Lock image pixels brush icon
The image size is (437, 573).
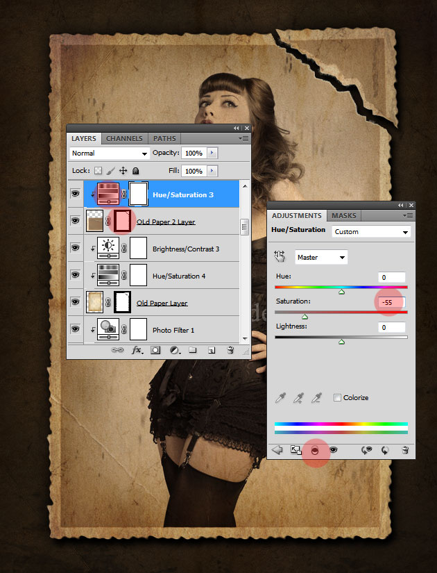click(x=110, y=171)
